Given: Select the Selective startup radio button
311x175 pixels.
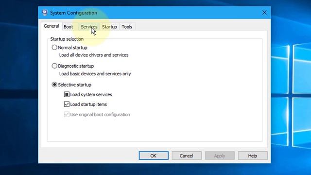Looking at the screenshot, I should click(x=54, y=85).
